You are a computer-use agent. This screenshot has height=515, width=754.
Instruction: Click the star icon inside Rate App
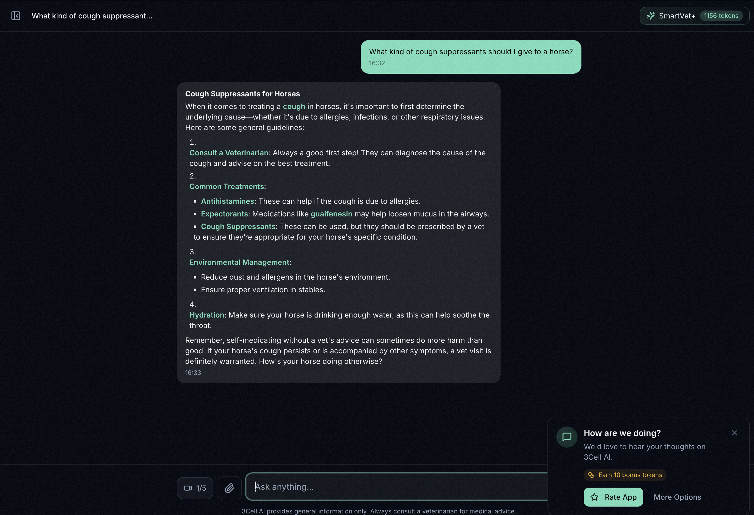pyautogui.click(x=594, y=497)
